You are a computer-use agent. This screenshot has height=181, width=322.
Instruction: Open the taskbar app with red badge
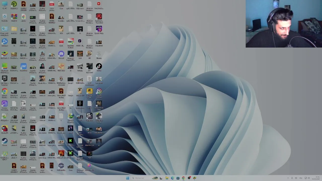189,178
